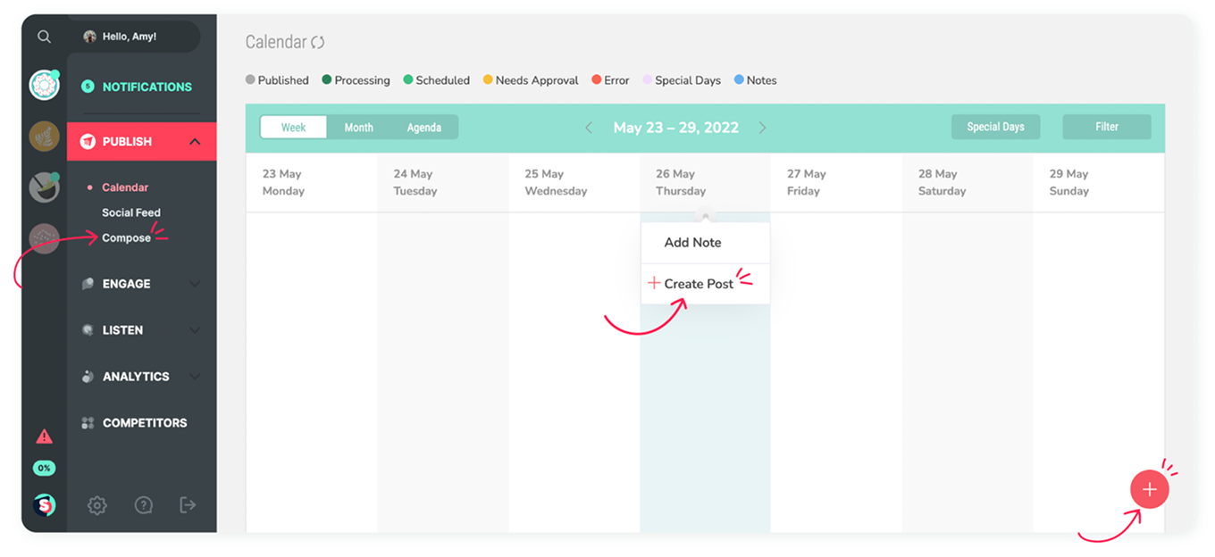Image resolution: width=1215 pixels, height=557 pixels.
Task: Click the search magnifier icon
Action: (44, 37)
